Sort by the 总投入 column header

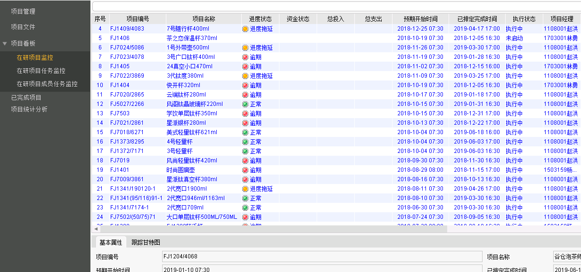click(x=336, y=19)
